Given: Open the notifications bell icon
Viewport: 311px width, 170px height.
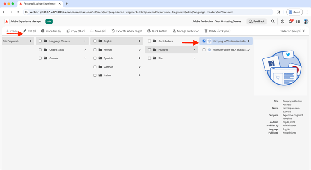Looking at the screenshot, I should (x=290, y=22).
